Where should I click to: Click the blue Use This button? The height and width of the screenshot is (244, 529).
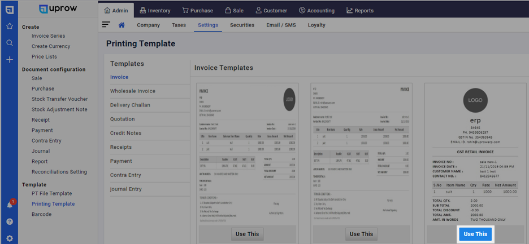point(475,234)
